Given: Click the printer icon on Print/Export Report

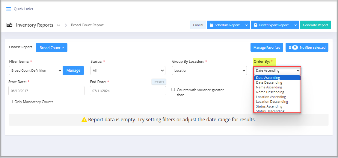Looking at the screenshot, I should (x=256, y=25).
